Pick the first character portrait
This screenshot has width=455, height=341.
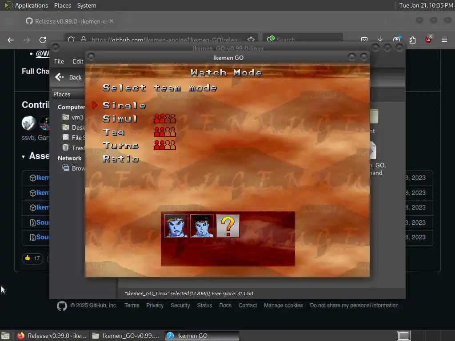[176, 226]
